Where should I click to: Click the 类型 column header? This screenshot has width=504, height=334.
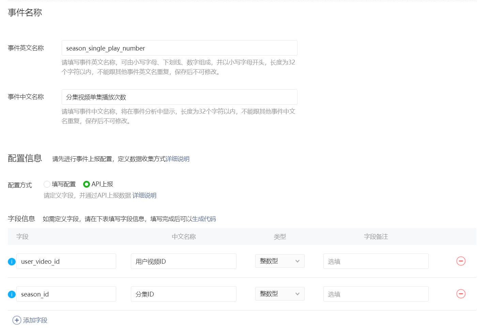(x=280, y=237)
